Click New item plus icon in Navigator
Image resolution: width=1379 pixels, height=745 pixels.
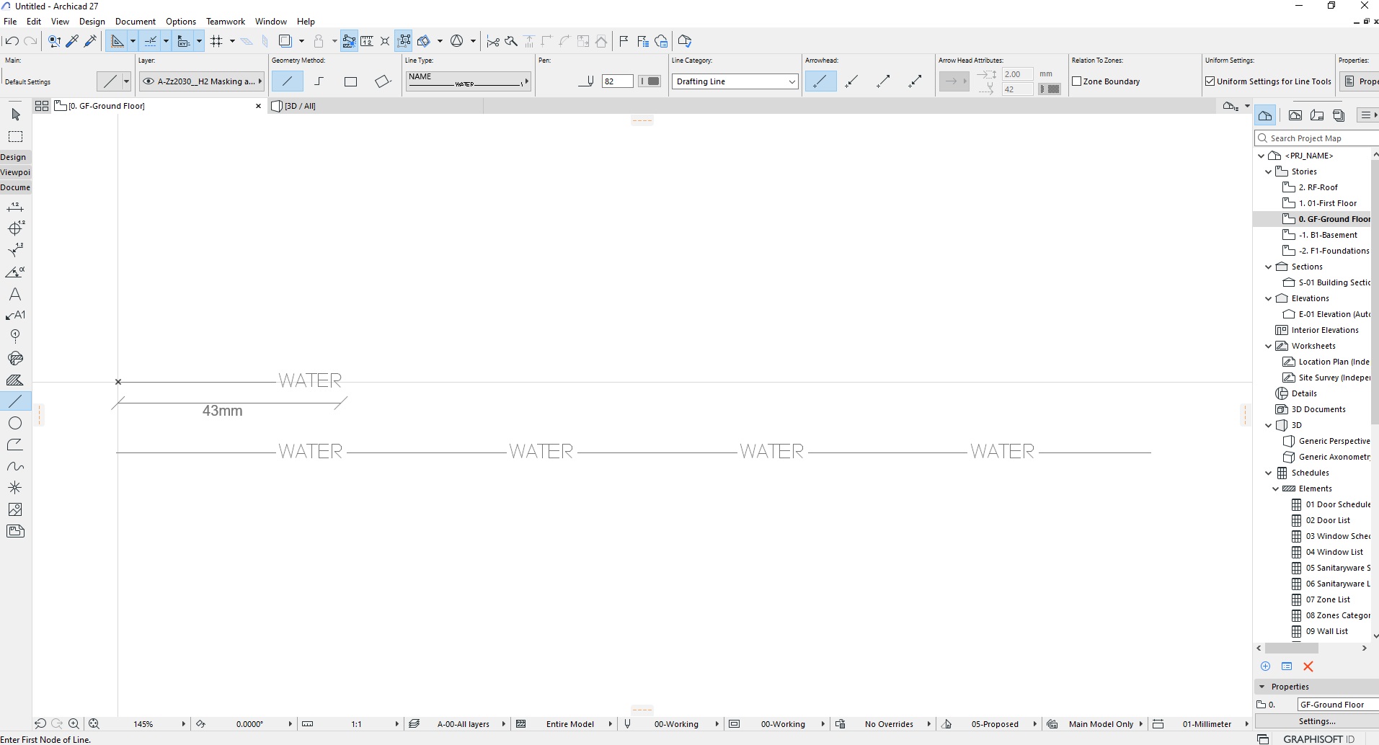tap(1265, 666)
